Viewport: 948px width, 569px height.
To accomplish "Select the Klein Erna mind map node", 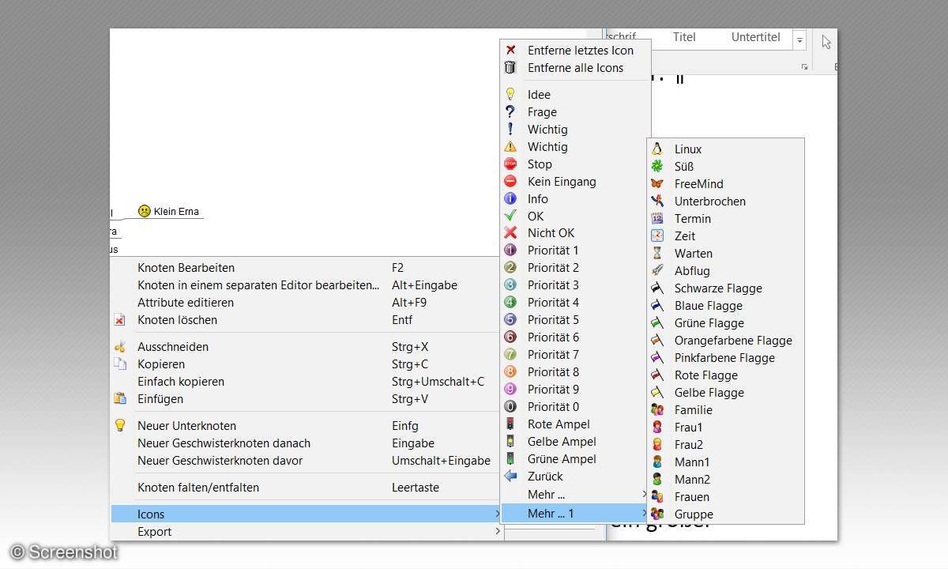I will [x=168, y=211].
